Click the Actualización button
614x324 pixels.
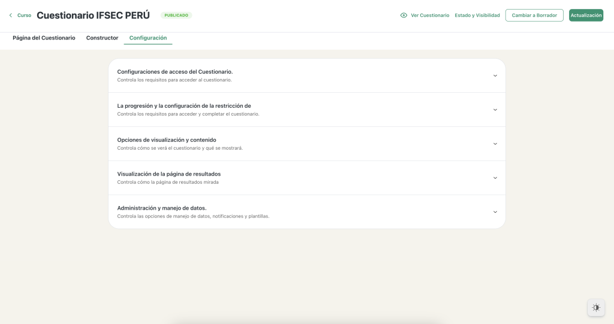[x=586, y=15]
